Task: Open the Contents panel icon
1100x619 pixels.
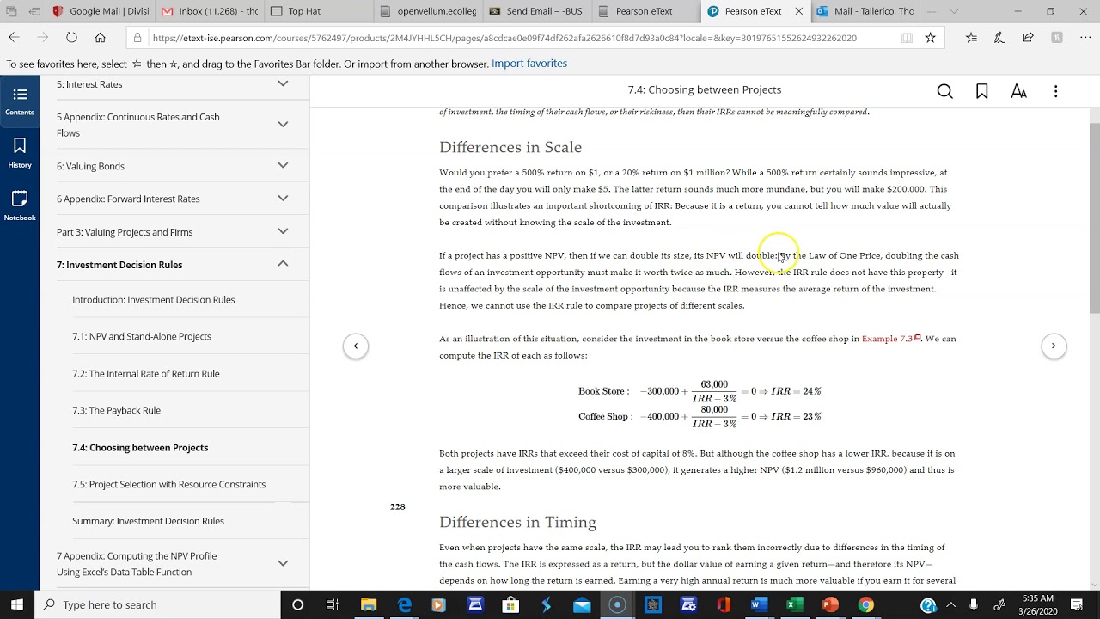Action: click(20, 101)
